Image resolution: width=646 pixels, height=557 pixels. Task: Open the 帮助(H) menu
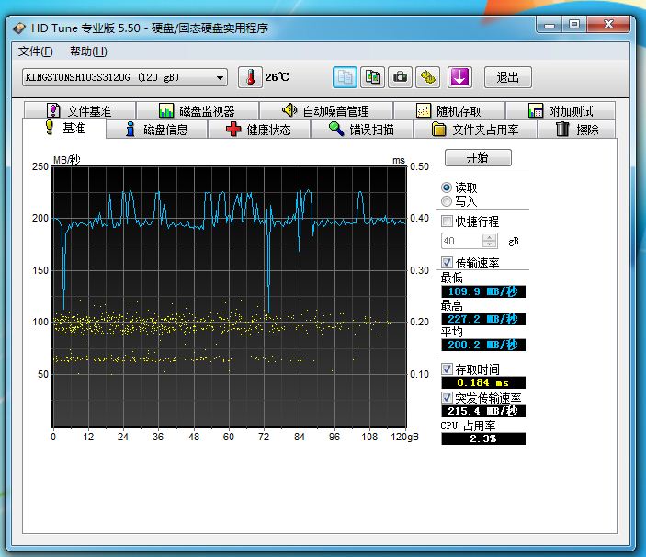[88, 51]
